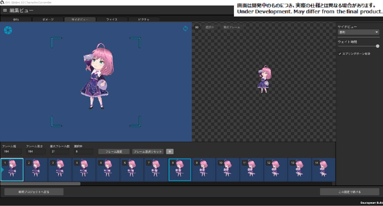
Task: Click the horizontal frame strip scrollbar
Action: [x=40, y=184]
